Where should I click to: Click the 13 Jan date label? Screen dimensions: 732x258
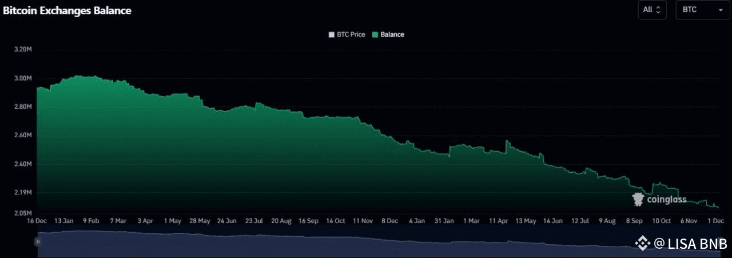tap(64, 221)
